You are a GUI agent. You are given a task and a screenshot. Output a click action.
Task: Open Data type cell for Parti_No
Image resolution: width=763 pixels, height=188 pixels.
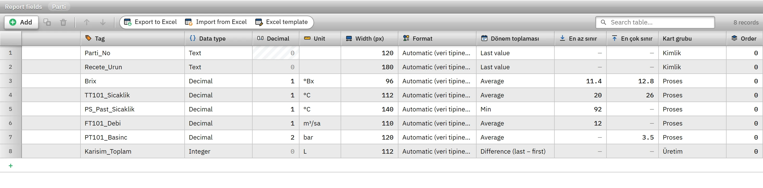tap(218, 53)
